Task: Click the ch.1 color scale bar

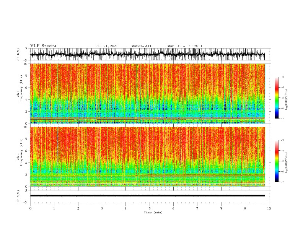Action: coord(277,98)
